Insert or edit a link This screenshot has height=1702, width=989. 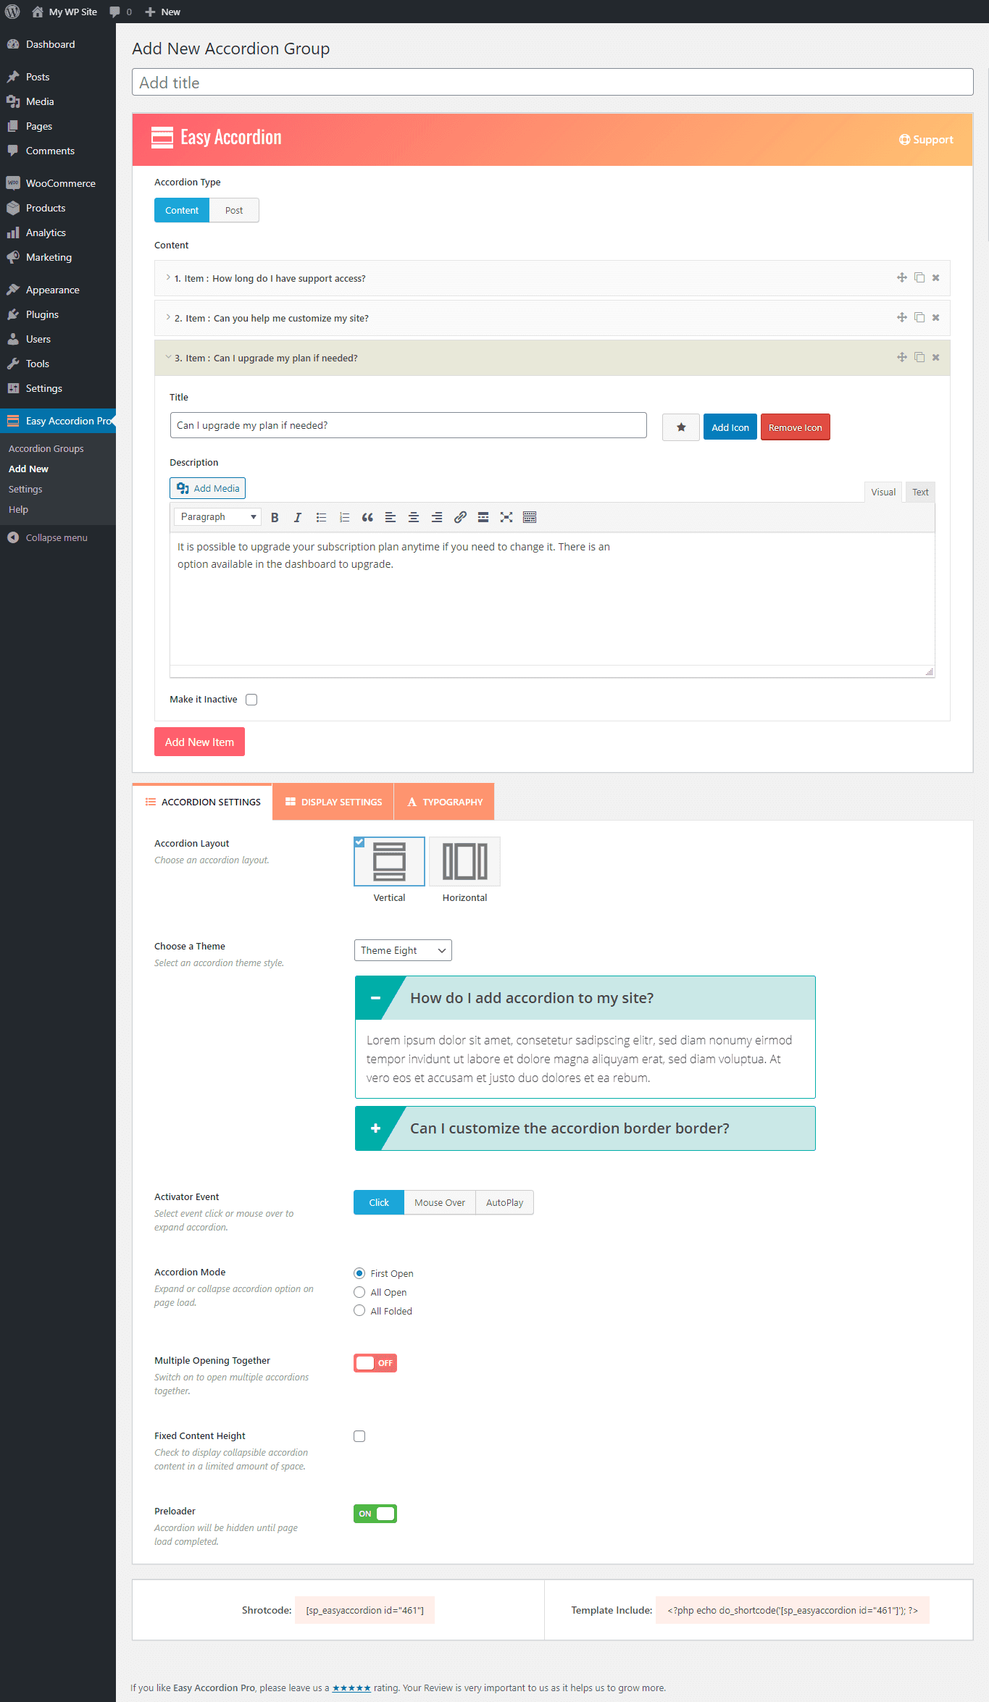[460, 517]
